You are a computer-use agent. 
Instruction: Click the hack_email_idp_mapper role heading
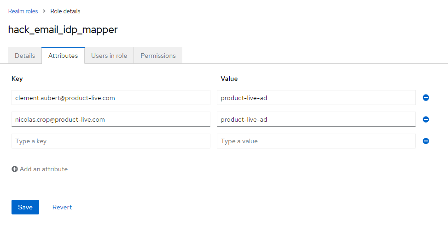63,30
